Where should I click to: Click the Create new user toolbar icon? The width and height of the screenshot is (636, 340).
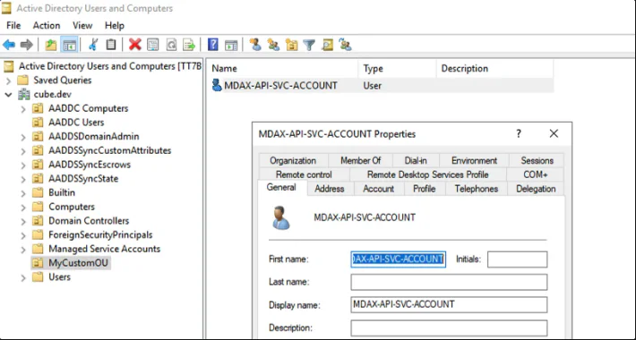tap(255, 45)
